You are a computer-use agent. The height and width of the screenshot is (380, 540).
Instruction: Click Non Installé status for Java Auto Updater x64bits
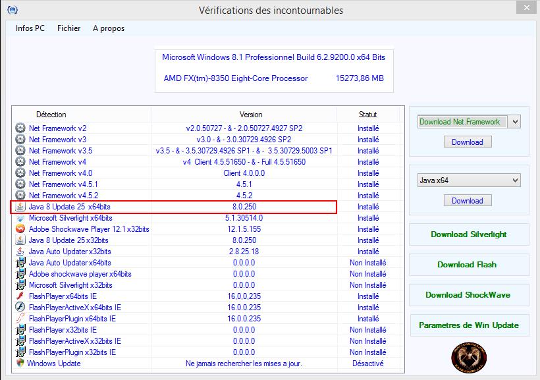click(x=368, y=263)
